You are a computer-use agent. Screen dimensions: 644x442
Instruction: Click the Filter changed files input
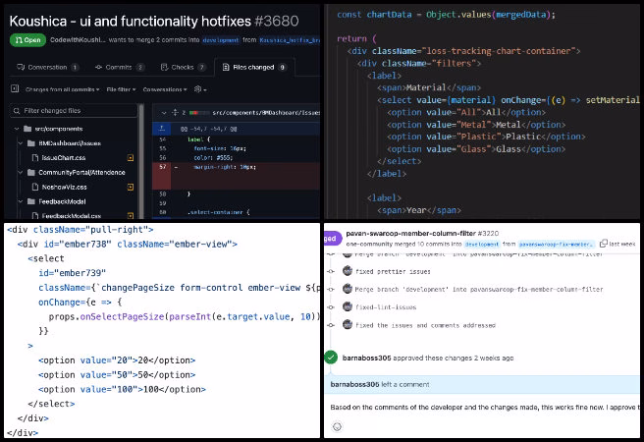[74, 111]
